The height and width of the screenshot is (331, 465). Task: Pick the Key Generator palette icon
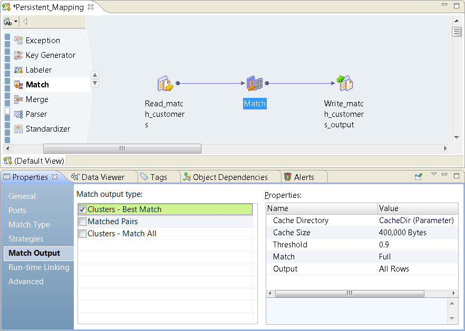tap(18, 55)
